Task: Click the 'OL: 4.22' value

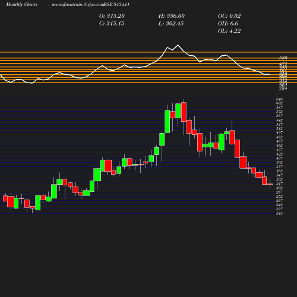Action: coord(229,31)
